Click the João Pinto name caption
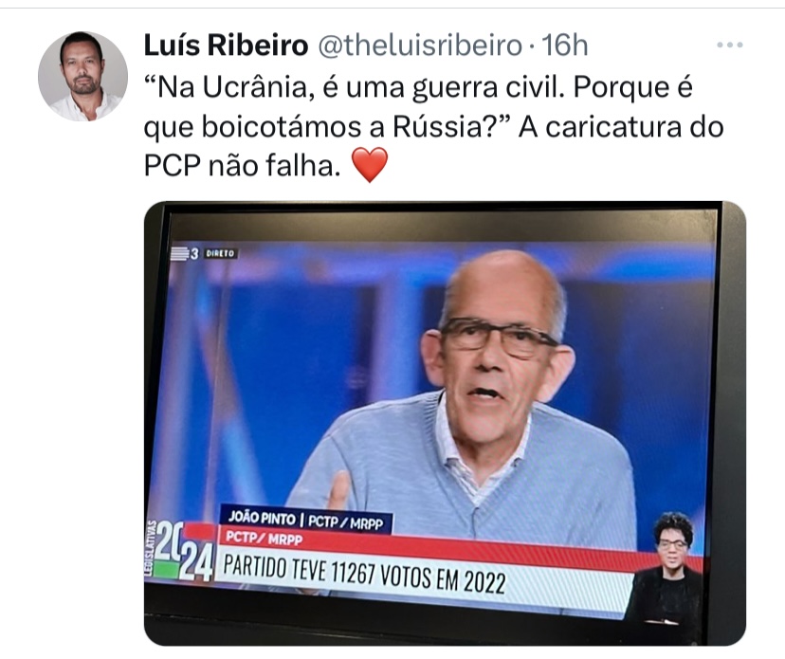Viewport: 785px width, 659px height. (306, 521)
